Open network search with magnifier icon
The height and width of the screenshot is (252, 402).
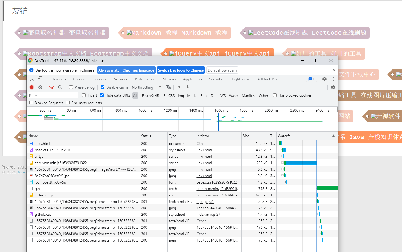click(x=60, y=87)
